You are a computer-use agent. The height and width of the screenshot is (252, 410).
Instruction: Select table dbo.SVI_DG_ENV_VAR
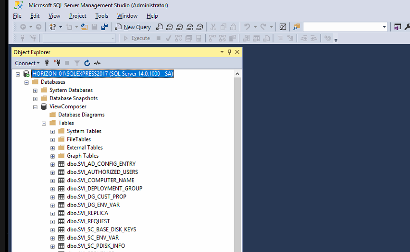pyautogui.click(x=93, y=205)
